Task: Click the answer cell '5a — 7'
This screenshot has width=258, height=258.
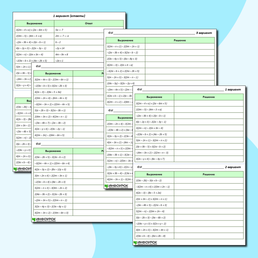Action: click(59, 30)
